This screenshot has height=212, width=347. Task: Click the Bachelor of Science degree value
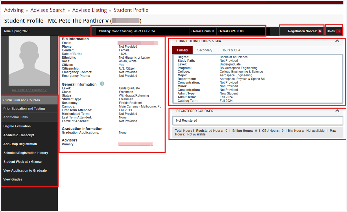click(x=234, y=57)
